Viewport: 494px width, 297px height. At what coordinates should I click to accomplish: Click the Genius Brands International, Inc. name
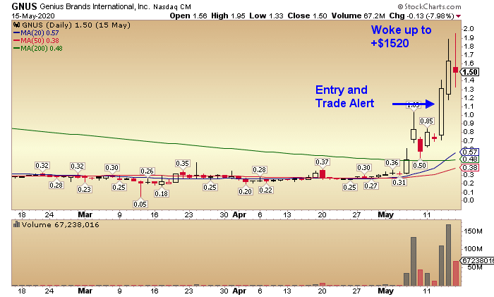point(95,6)
